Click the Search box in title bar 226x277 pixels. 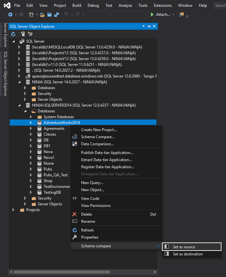(x=220, y=5)
